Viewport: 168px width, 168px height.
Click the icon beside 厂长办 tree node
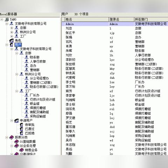click(27, 95)
